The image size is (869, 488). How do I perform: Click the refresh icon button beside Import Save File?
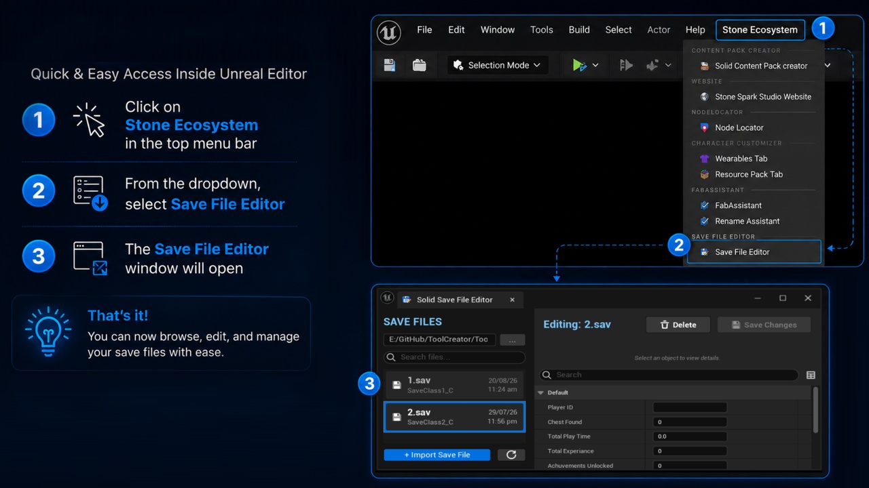pos(511,455)
